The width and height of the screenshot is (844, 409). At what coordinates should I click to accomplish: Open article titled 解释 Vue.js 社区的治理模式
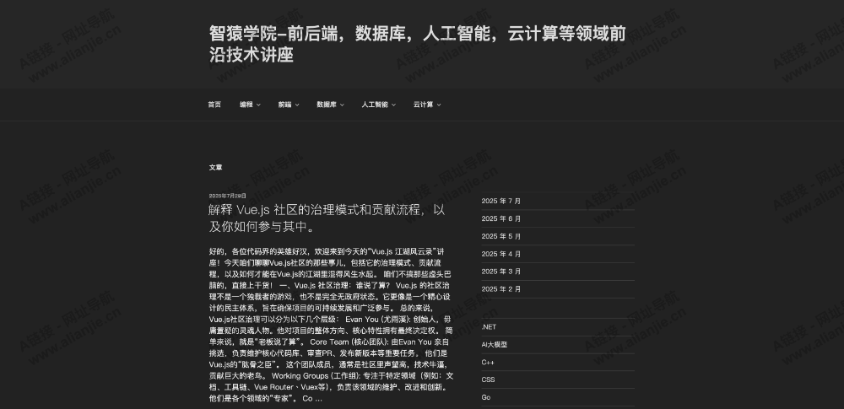click(327, 218)
